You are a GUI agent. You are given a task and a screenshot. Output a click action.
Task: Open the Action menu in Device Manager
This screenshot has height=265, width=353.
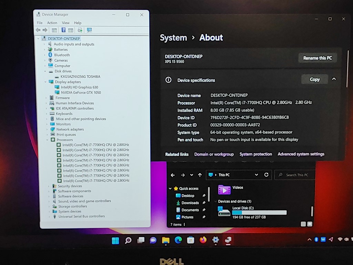(x=52, y=23)
